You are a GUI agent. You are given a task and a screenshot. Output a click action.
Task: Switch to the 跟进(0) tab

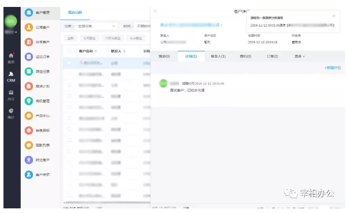tap(164, 57)
